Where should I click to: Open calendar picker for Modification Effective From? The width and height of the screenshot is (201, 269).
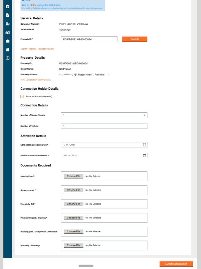pyautogui.click(x=144, y=156)
